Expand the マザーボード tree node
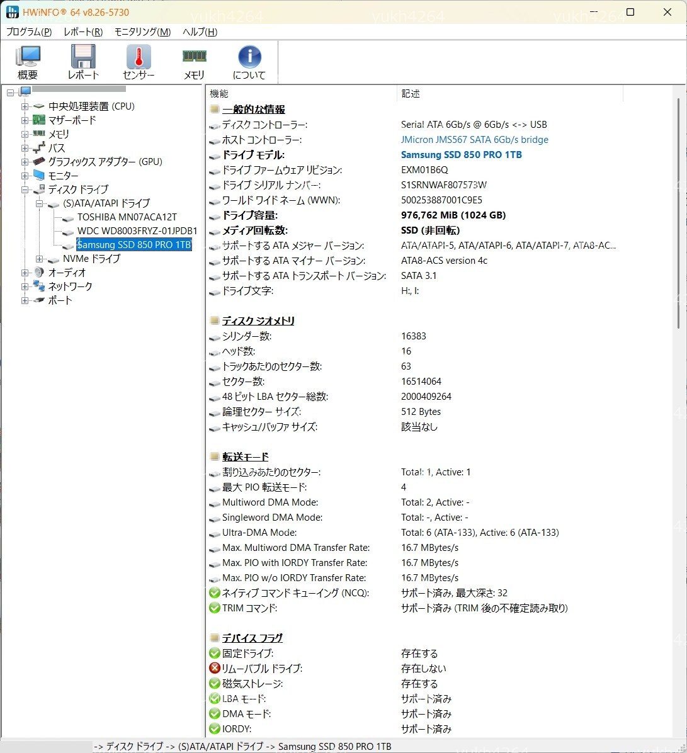Viewport: 687px width, 753px height. tap(25, 120)
